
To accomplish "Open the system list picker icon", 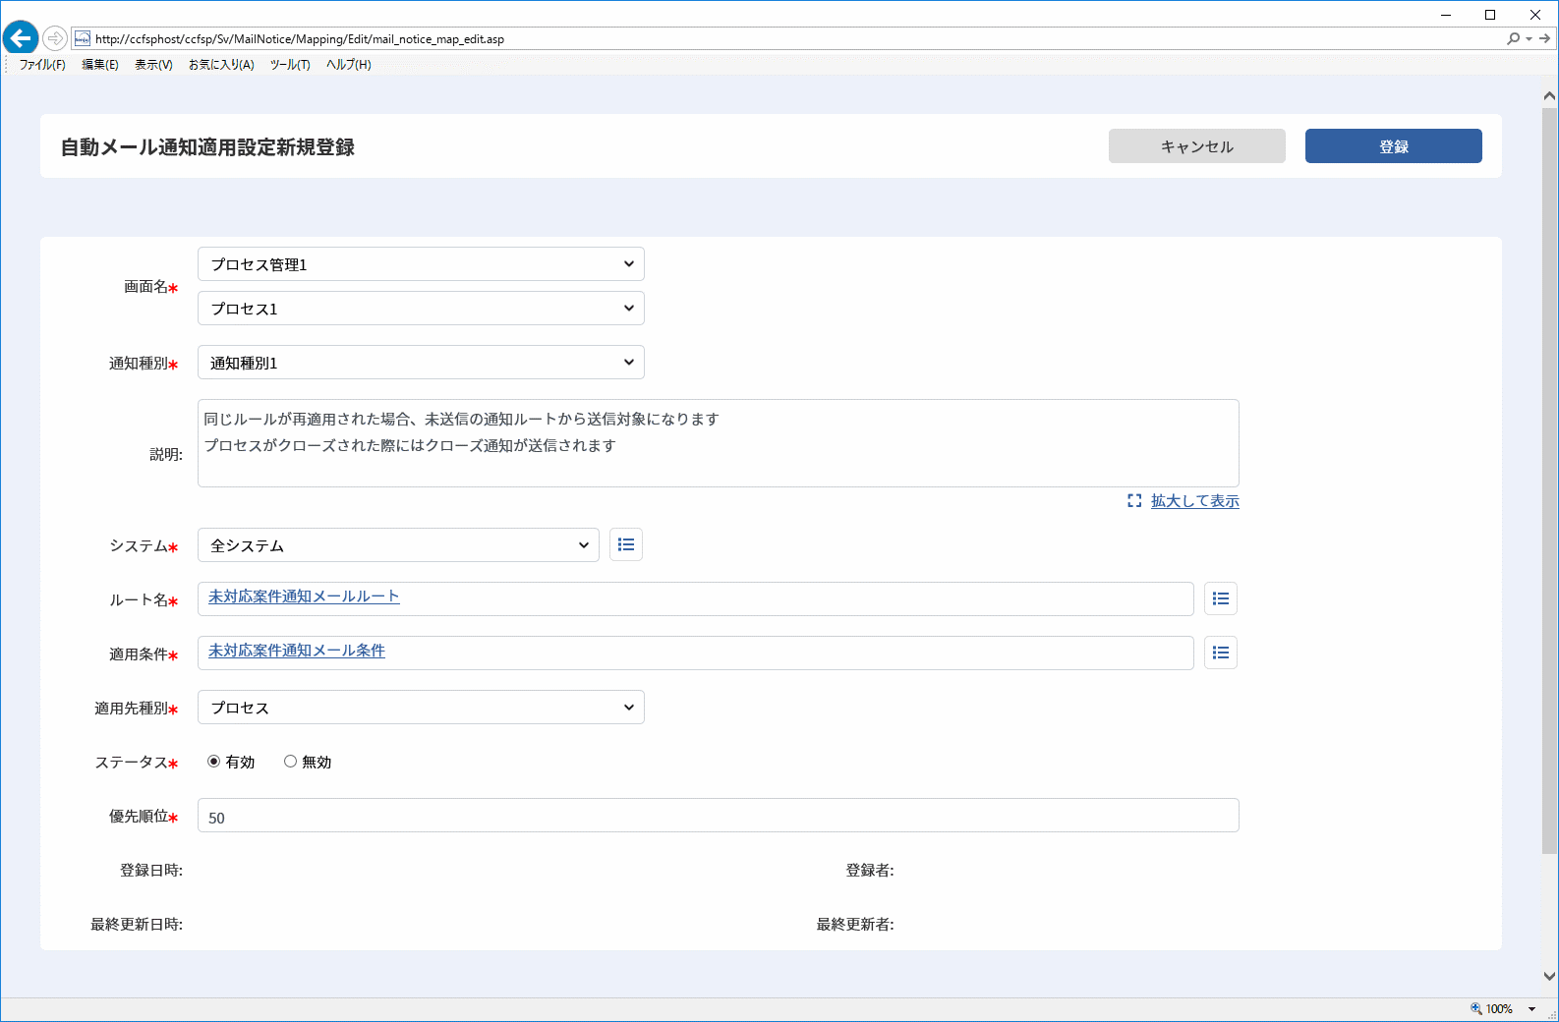I will pyautogui.click(x=626, y=544).
